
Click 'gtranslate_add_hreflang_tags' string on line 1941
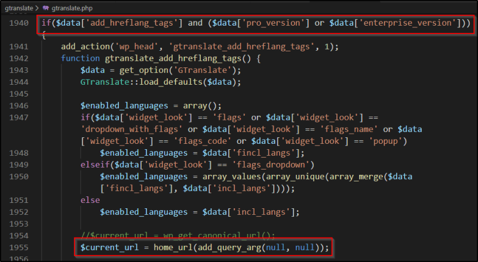click(241, 47)
